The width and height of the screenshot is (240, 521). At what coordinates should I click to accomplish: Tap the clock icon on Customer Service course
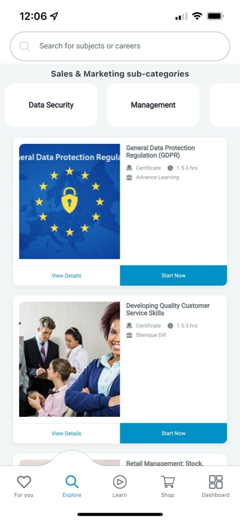tap(170, 326)
